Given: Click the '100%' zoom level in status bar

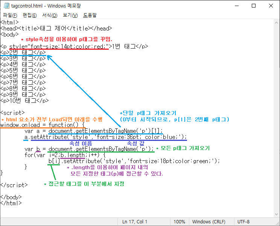Looking at the screenshot, I should click(x=179, y=222).
